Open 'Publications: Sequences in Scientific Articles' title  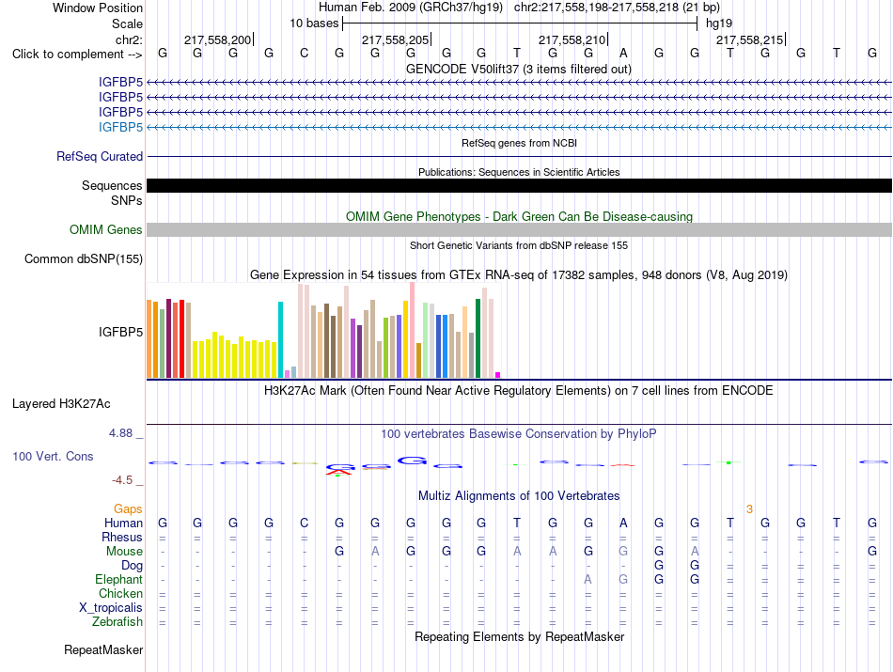[519, 173]
